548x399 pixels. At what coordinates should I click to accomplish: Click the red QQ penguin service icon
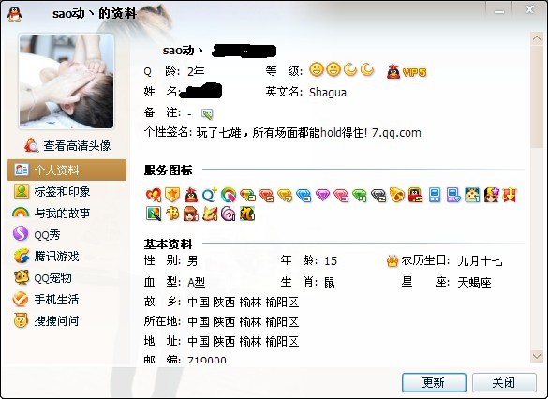point(191,195)
